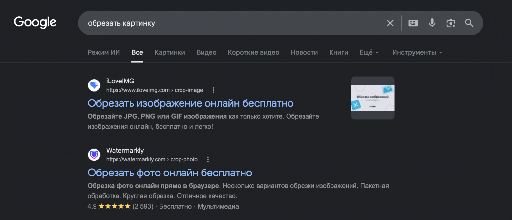Screen dimensions: 512x220
Task: Click the watermarkly.com crop-photo URL
Action: point(152,159)
